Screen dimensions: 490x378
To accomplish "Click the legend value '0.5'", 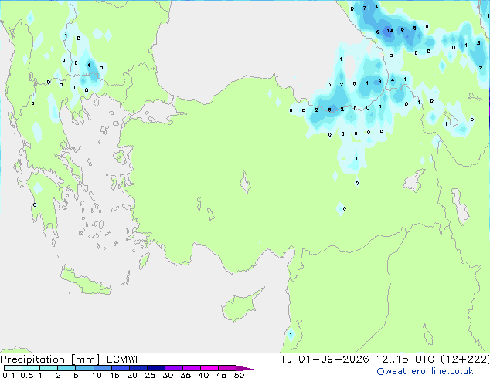I will tap(26, 375).
